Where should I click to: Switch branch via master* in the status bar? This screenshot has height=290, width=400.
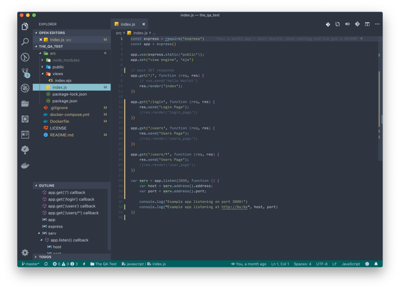tap(30, 264)
